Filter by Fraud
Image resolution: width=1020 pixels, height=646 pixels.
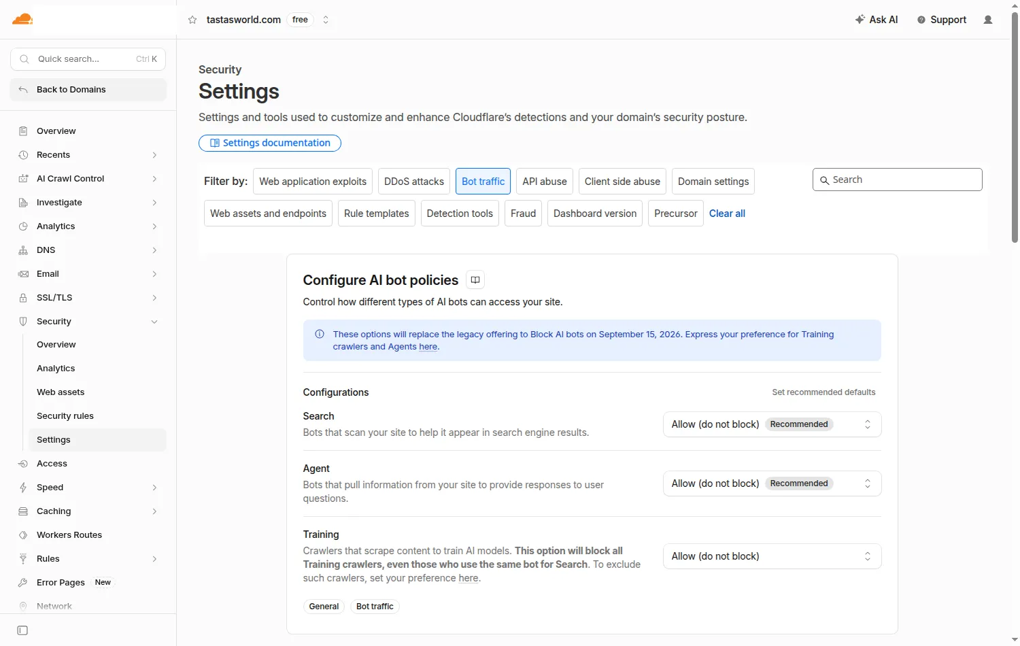pos(524,214)
